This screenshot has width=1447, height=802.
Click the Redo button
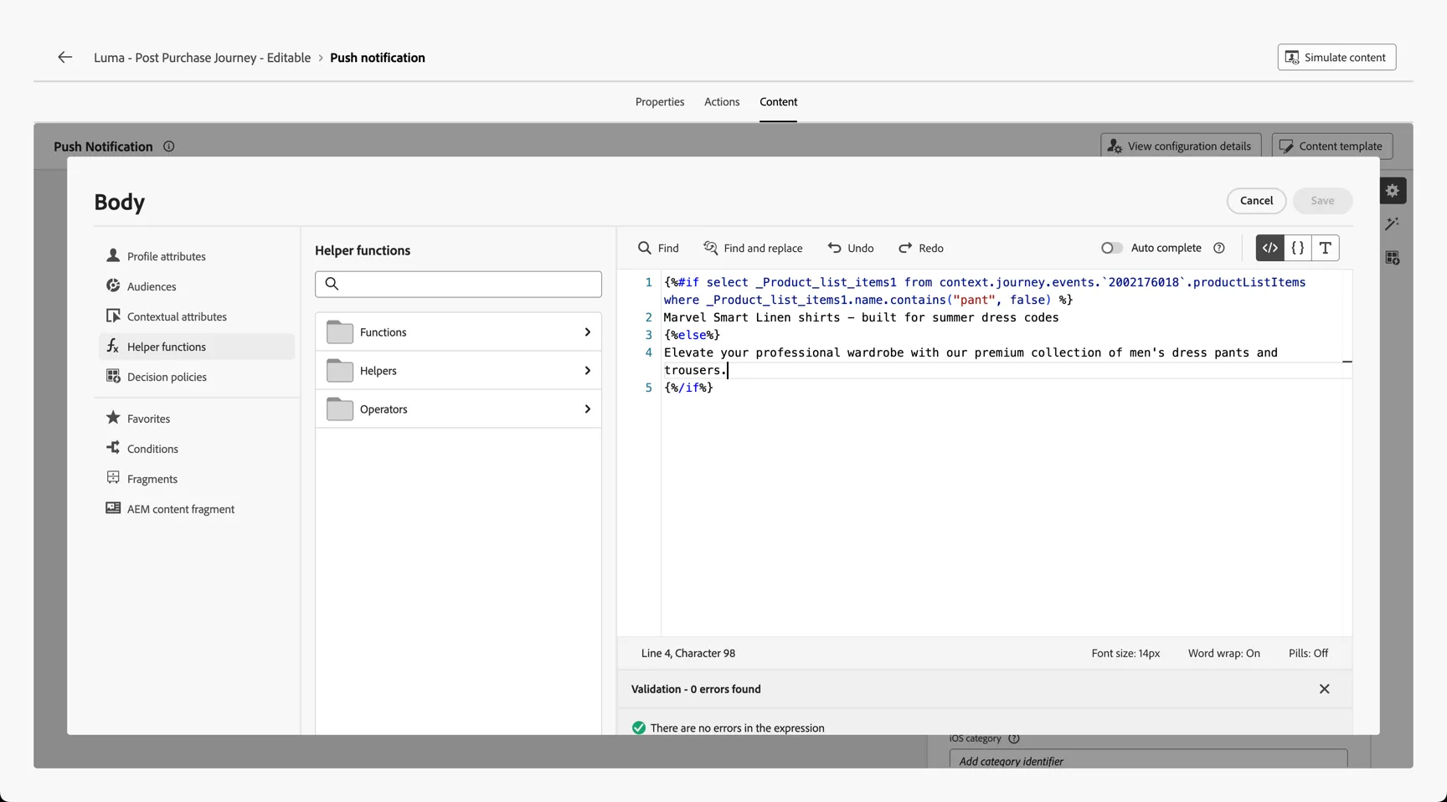(921, 248)
